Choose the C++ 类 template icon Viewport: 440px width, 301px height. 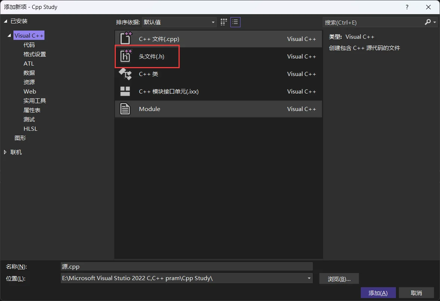tap(125, 74)
